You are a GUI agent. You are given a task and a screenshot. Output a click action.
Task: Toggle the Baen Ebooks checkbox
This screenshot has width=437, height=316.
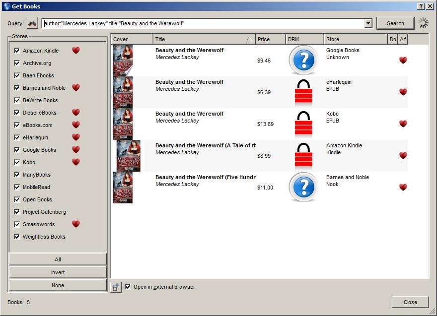[x=17, y=75]
